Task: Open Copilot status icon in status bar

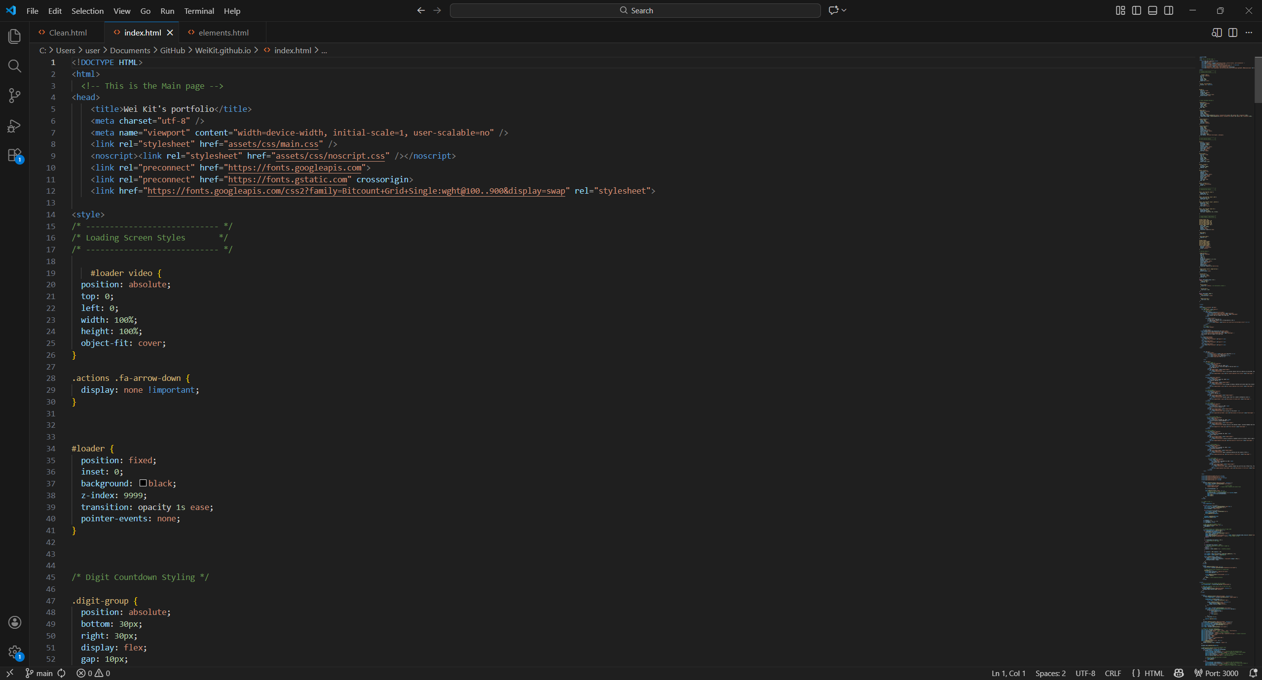Action: click(1179, 673)
